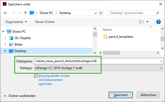The width and height of the screenshot is (165, 102).
Task: Close the Speichern unter dialog
Action: [x=161, y=4]
